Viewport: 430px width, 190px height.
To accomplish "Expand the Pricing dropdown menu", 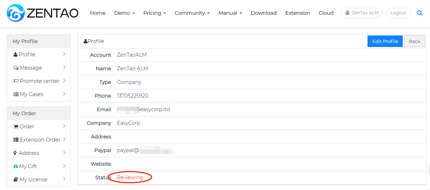I will pos(155,13).
